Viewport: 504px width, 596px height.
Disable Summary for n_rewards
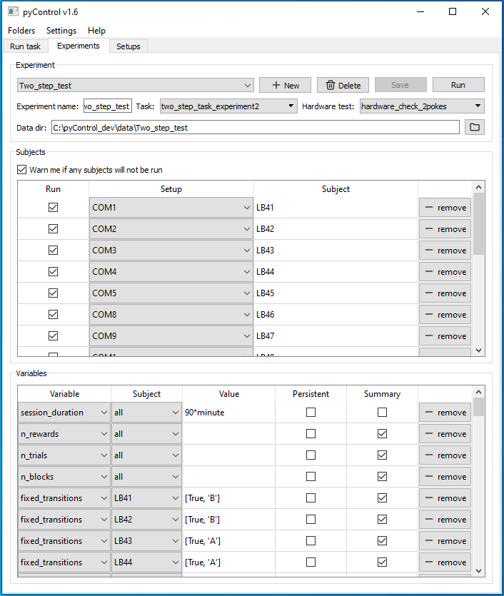click(383, 434)
